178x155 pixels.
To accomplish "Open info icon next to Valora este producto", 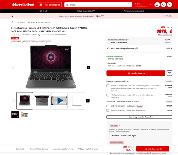I will click(39, 35).
